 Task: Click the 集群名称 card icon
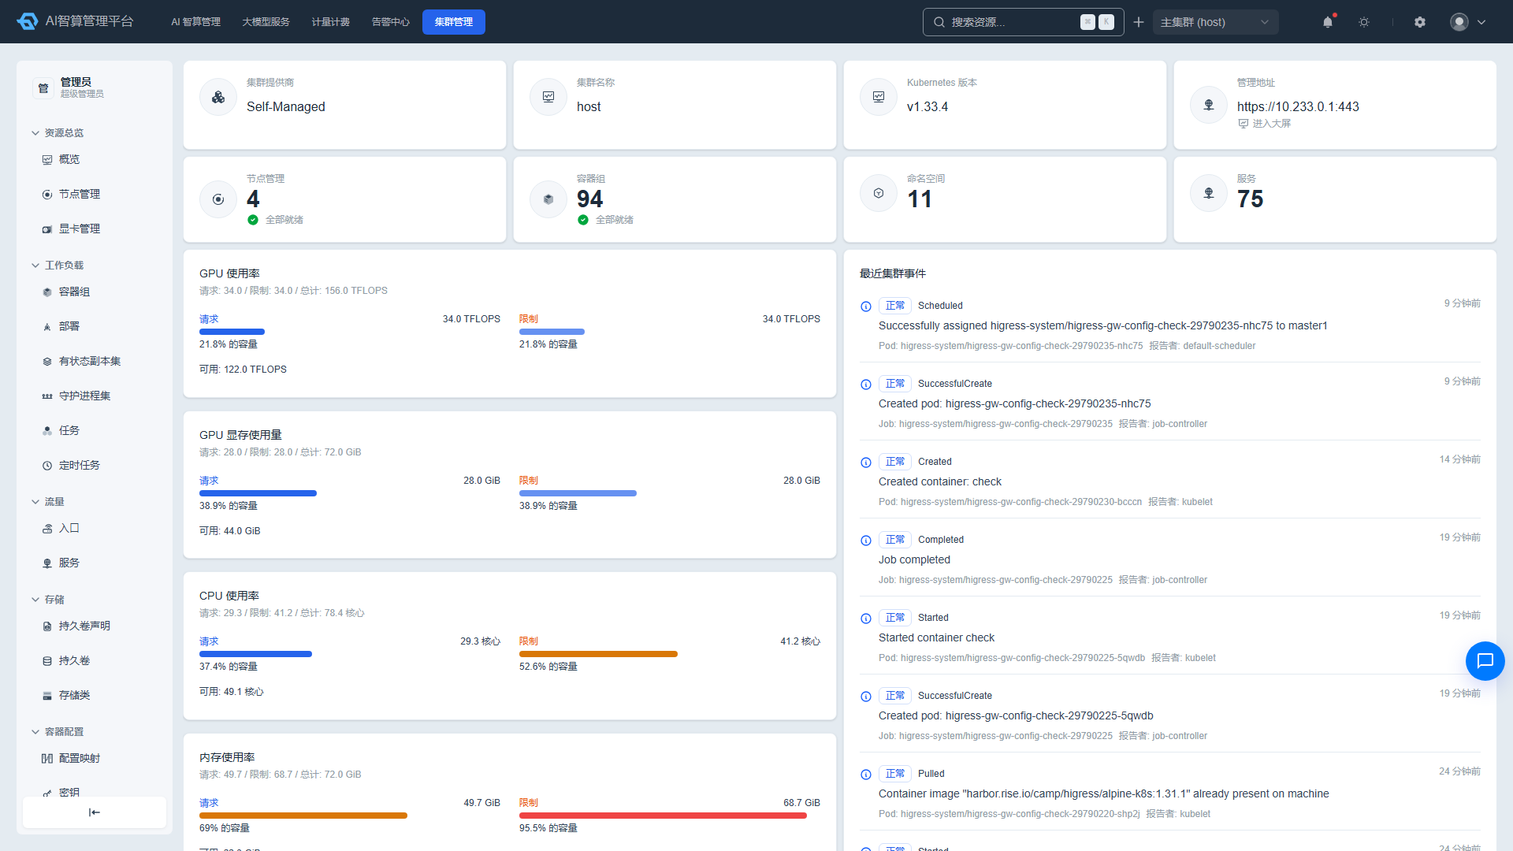(548, 97)
